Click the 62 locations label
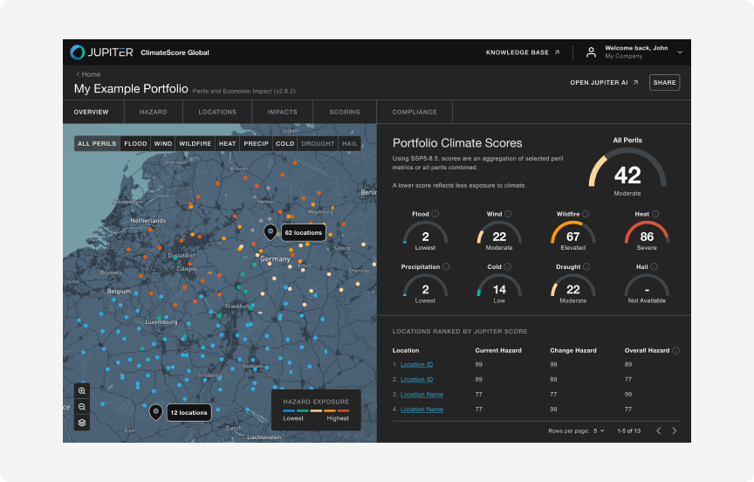 click(304, 232)
